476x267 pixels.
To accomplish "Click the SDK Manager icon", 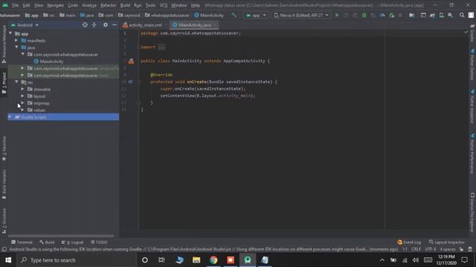I will tap(451, 15).
